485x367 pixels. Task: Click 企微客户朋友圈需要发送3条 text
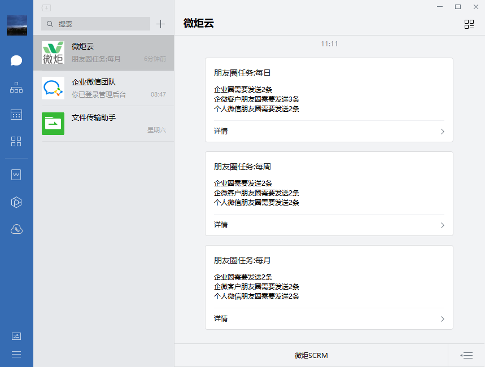click(x=256, y=99)
